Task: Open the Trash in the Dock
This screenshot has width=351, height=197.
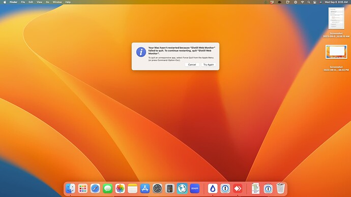Action: [280, 188]
